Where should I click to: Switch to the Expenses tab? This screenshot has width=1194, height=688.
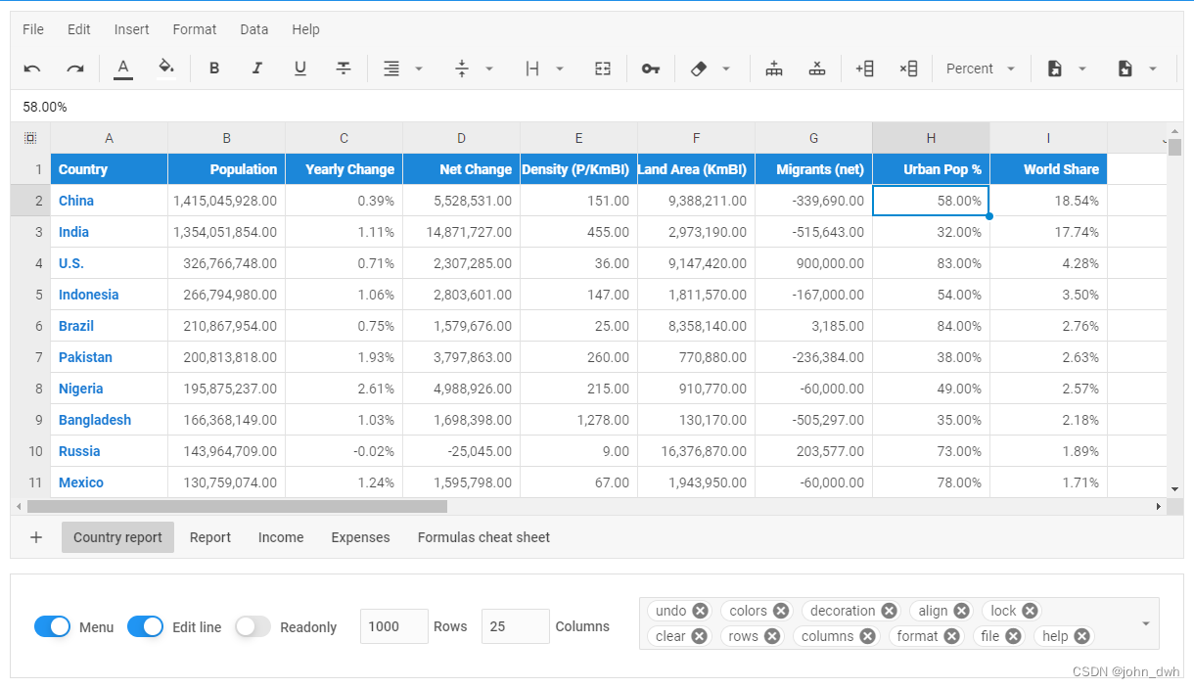point(360,537)
